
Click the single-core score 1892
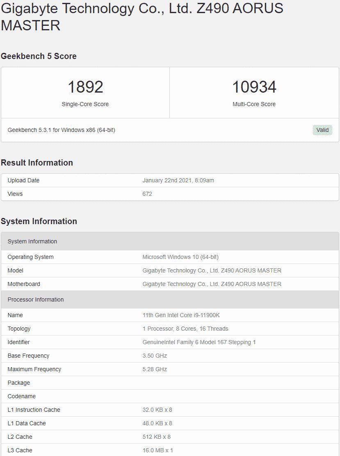pos(85,87)
